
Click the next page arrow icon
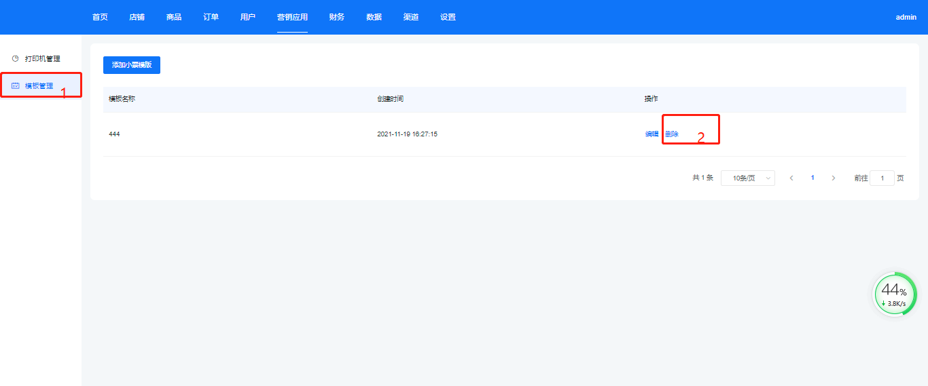834,178
